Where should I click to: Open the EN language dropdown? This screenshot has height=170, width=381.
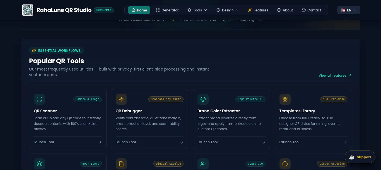(x=349, y=10)
